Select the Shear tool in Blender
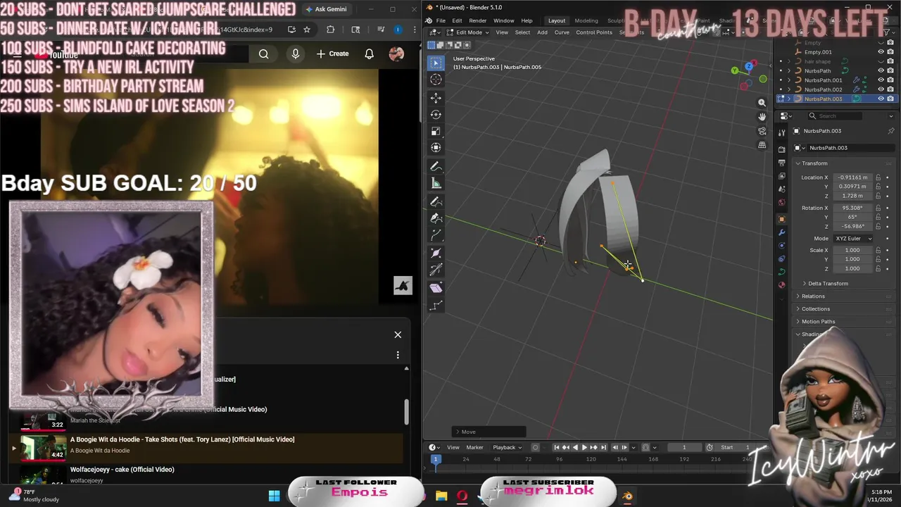Screen dimensions: 901x507 point(436,288)
